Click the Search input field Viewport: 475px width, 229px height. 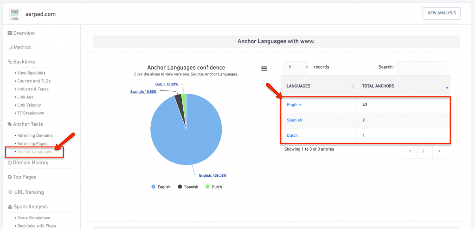422,67
